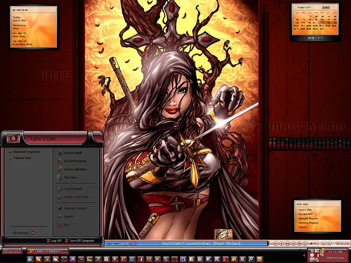Click the tray icon showing 16
351x263 pixels.
317,250
